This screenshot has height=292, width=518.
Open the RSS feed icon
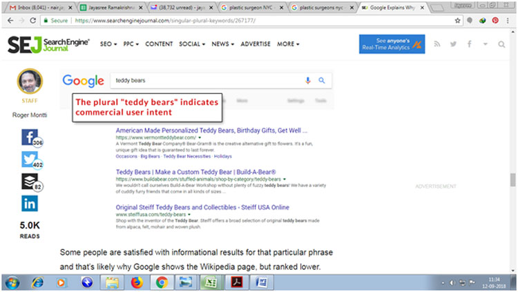[437, 44]
